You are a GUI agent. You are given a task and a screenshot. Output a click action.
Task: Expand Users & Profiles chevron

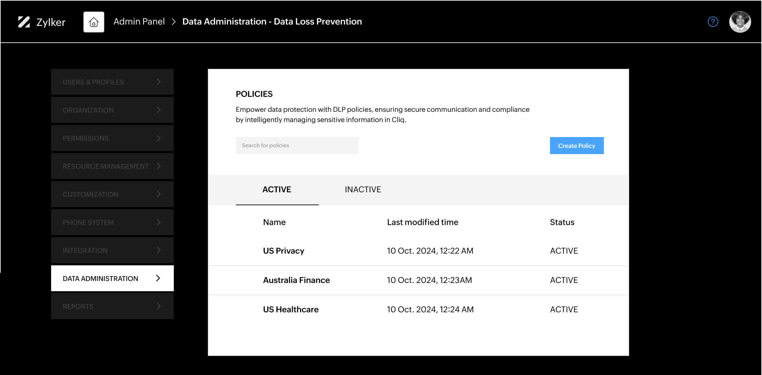[x=158, y=82]
